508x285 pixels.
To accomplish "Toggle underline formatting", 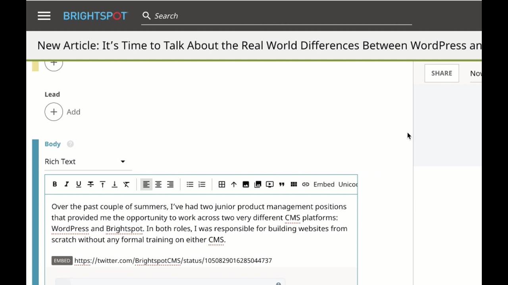I will click(x=79, y=184).
